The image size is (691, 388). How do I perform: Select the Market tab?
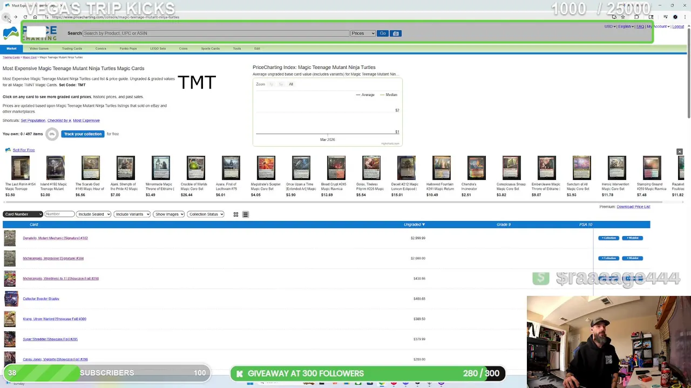11,48
